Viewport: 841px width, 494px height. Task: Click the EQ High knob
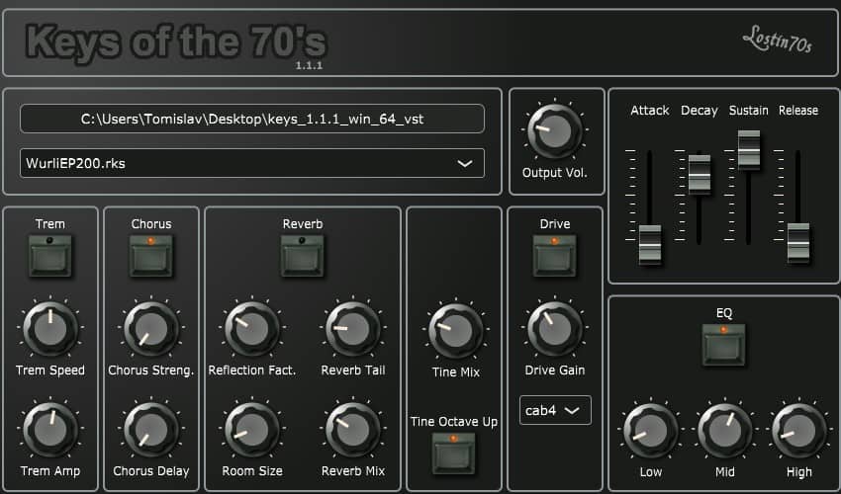799,430
